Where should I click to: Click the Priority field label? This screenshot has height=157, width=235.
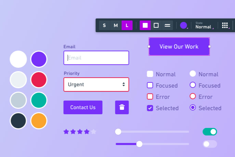(x=71, y=74)
